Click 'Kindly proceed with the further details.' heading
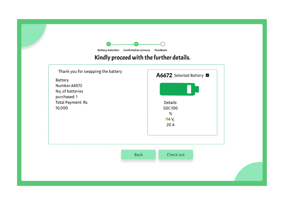 pyautogui.click(x=142, y=58)
